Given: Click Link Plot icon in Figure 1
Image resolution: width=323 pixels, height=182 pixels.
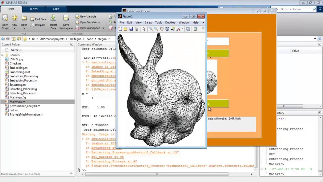Looking at the screenshot, I should (188, 29).
